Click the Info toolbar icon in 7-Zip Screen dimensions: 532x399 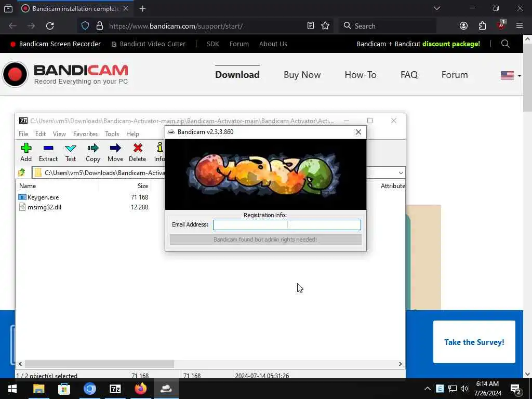click(159, 152)
